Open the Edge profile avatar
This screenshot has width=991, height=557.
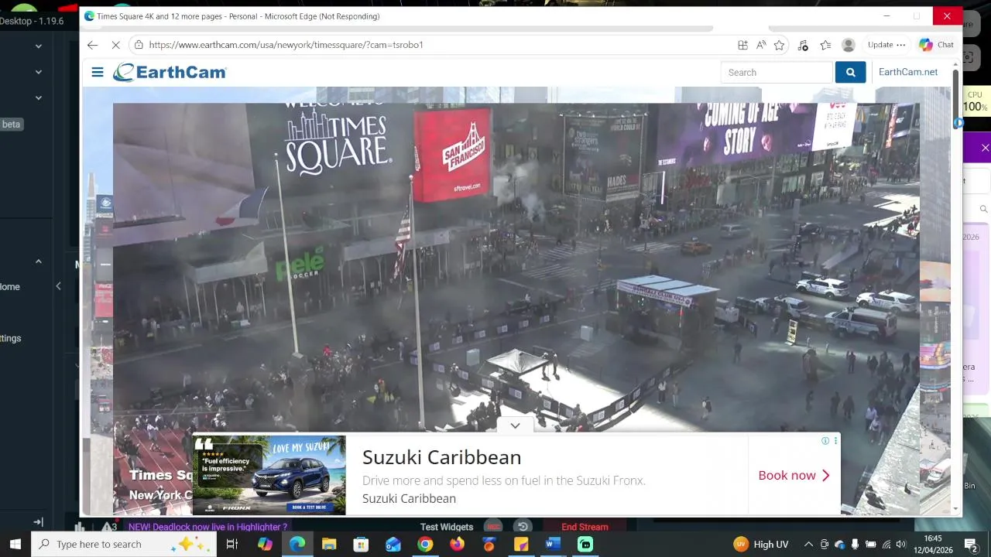point(849,45)
